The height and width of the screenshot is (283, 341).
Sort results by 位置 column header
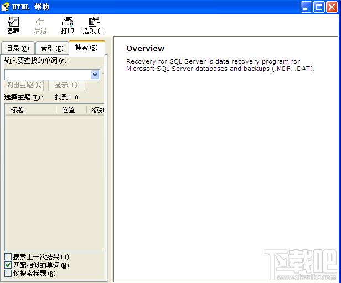pos(71,109)
